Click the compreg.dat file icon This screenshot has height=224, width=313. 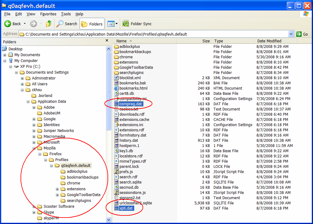coord(116,104)
